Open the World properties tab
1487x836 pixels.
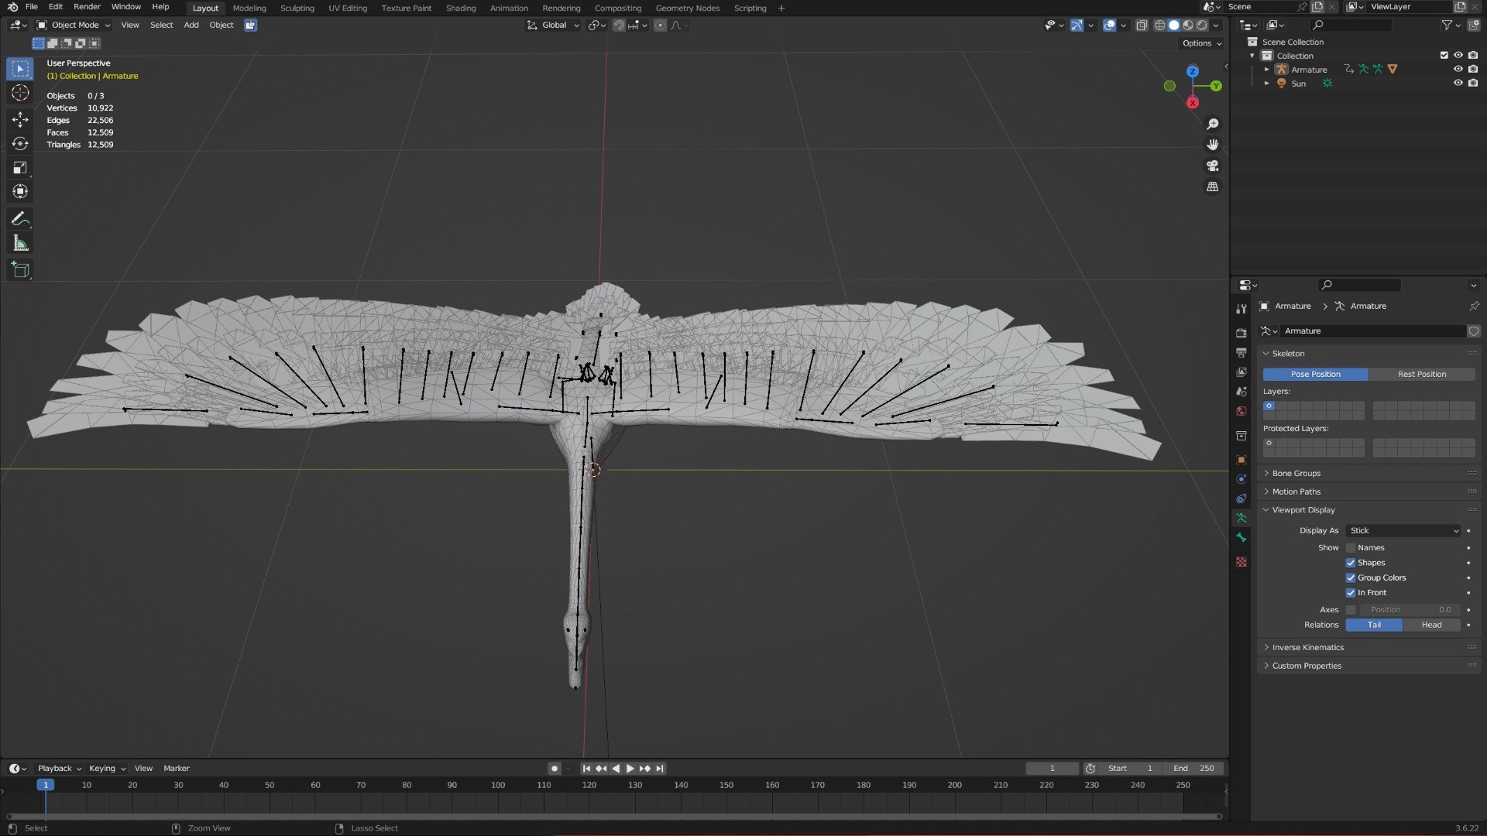(x=1241, y=411)
